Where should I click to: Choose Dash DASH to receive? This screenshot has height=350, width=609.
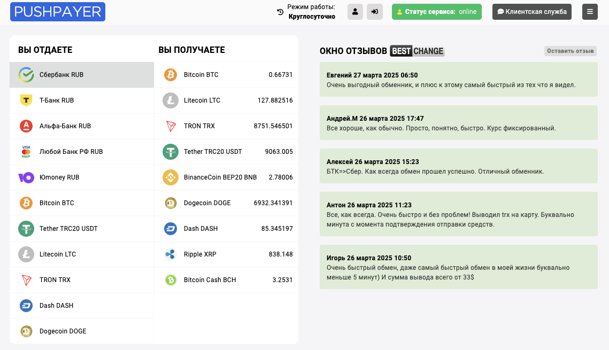[x=226, y=229]
